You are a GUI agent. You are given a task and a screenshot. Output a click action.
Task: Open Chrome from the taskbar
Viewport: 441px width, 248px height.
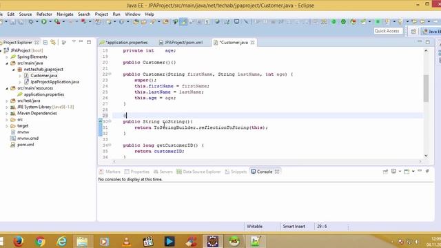40,241
